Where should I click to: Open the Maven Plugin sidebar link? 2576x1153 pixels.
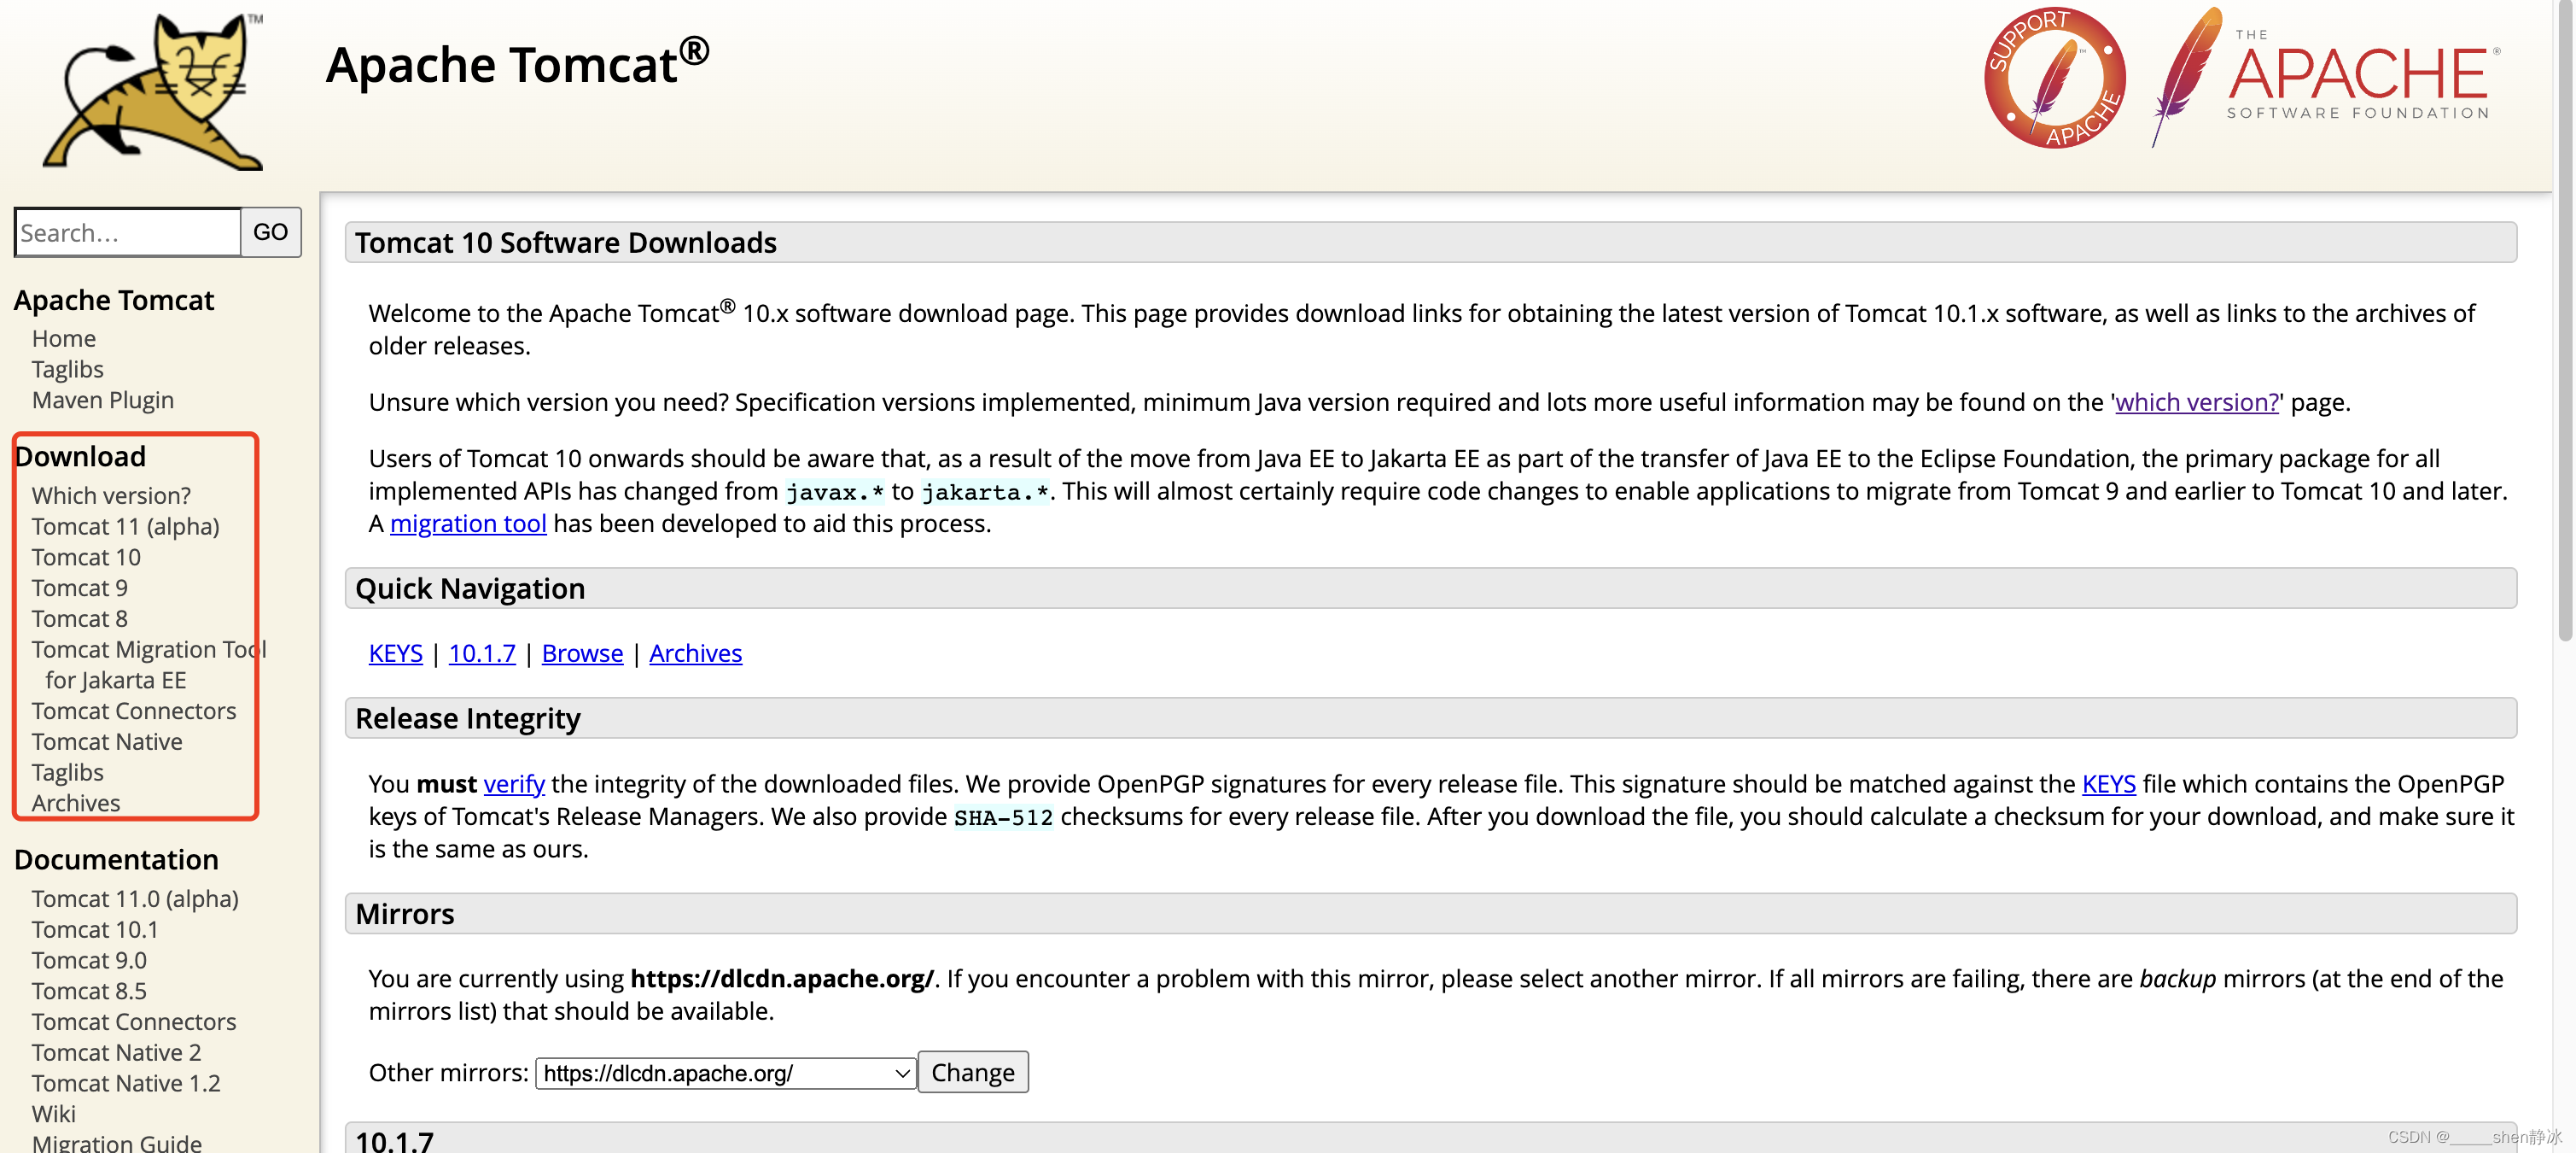(103, 401)
